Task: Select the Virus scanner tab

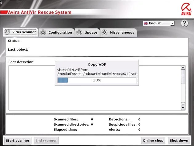Action: 21,32
